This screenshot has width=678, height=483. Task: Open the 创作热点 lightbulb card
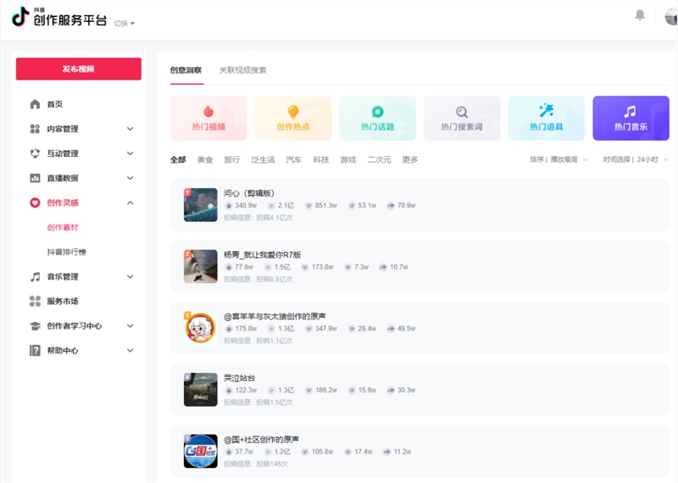point(293,118)
